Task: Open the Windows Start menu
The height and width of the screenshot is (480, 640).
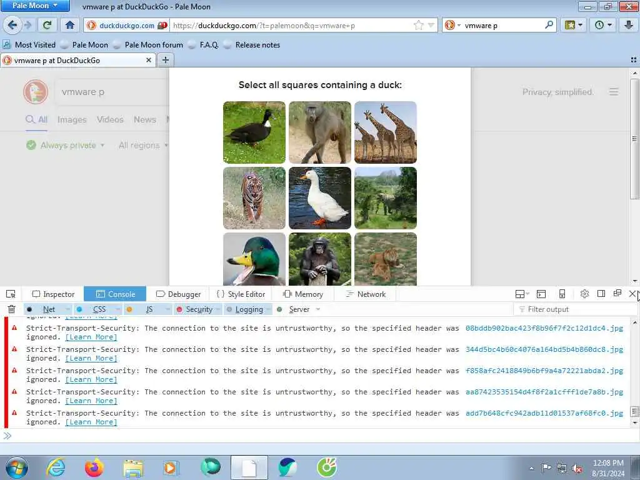Action: [x=17, y=467]
